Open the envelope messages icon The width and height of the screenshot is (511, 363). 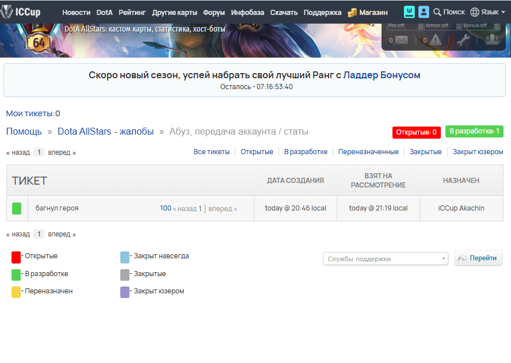402,40
